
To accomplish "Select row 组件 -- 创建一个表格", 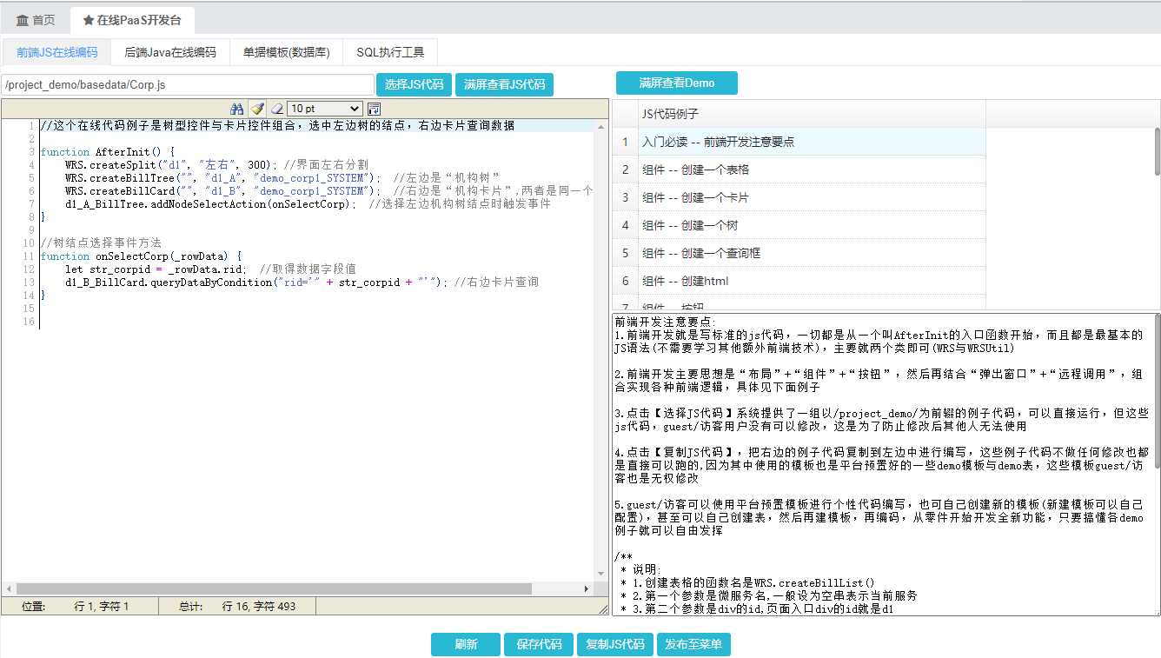I will (x=799, y=169).
